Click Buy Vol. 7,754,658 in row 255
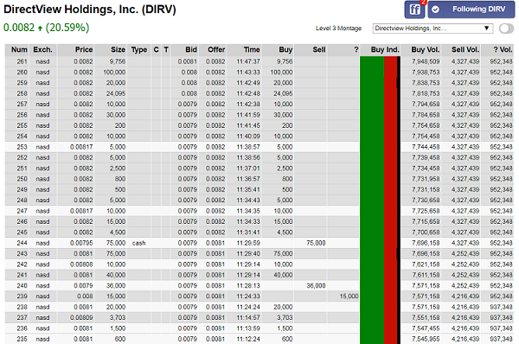Screen dimensions: 519x344 tap(426, 125)
